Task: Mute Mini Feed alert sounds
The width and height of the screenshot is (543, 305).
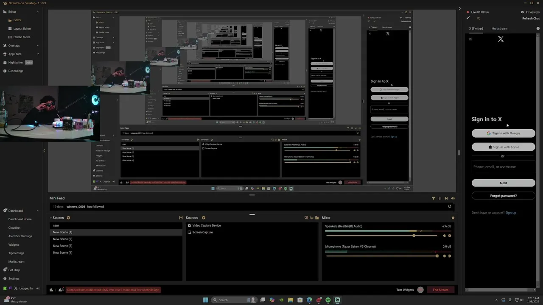Action: 453,198
